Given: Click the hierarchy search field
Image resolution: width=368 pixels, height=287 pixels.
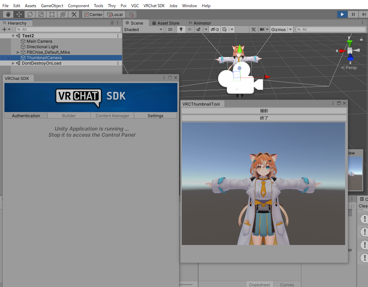Looking at the screenshot, I should 68,29.
